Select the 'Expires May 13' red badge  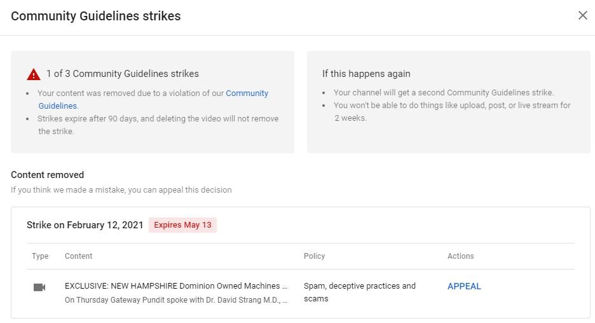182,225
